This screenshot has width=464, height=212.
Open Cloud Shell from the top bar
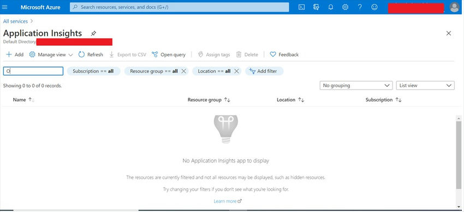[x=301, y=7]
